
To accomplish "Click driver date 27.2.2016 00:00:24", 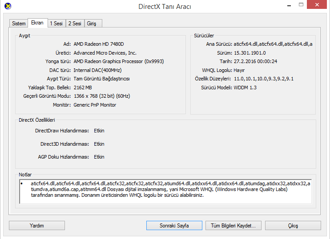I will pos(255,61).
